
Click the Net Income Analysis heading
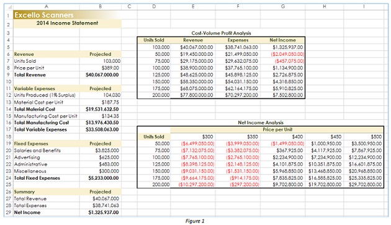(x=260, y=122)
